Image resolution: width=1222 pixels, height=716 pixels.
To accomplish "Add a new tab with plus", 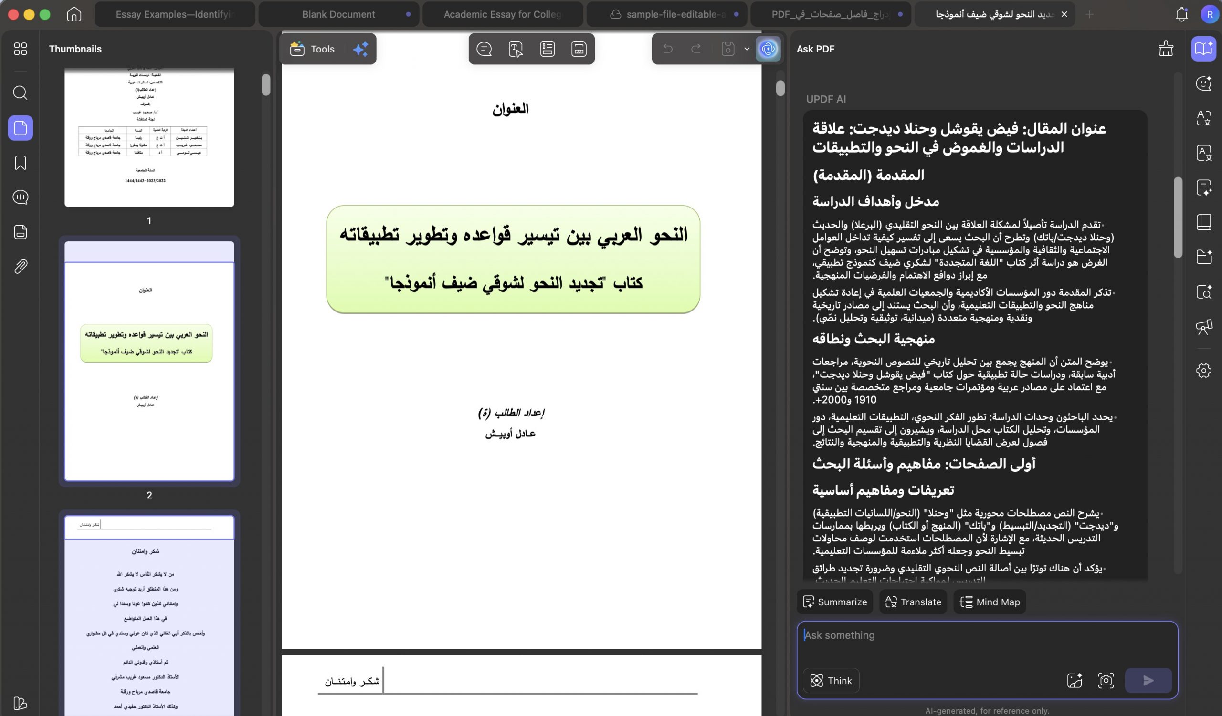I will coord(1089,14).
